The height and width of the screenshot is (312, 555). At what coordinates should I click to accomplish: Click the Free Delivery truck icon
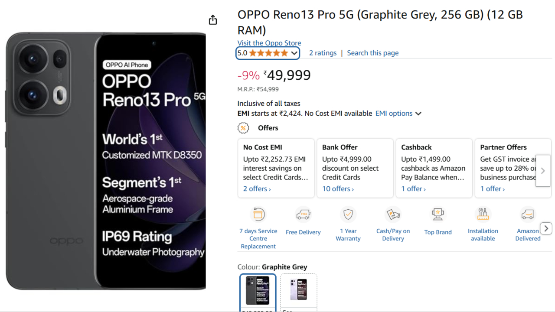303,214
